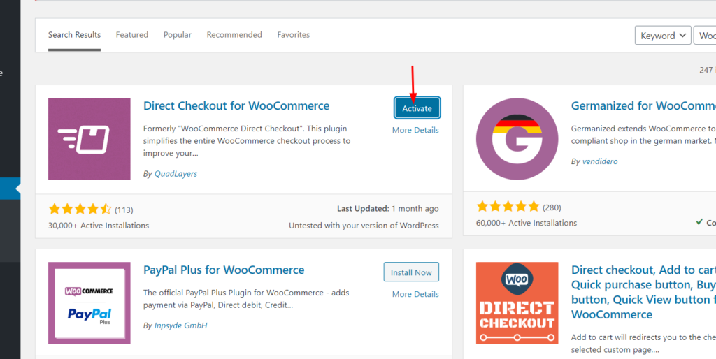The height and width of the screenshot is (359, 716).
Task: Activate the Direct Checkout for WooCommerce plugin
Action: pyautogui.click(x=417, y=108)
